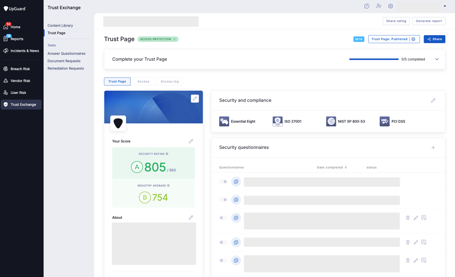Edit the Trust Page banner image
The image size is (455, 277).
click(195, 98)
